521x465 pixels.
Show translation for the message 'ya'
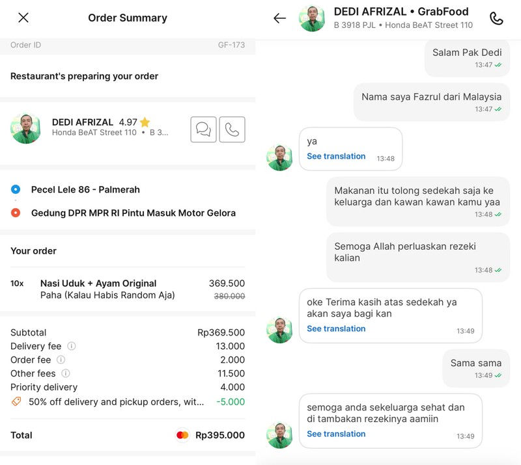click(336, 156)
